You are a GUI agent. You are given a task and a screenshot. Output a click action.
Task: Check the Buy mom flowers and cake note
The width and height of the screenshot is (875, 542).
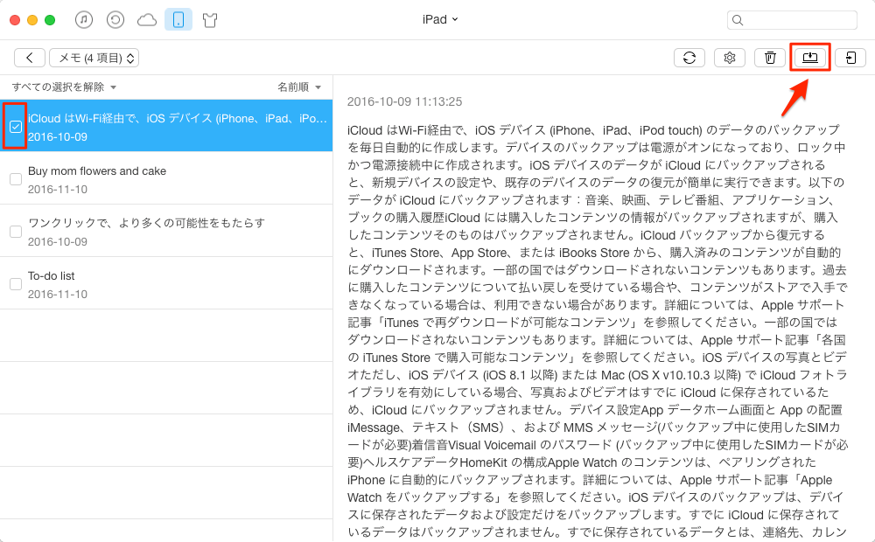[16, 179]
